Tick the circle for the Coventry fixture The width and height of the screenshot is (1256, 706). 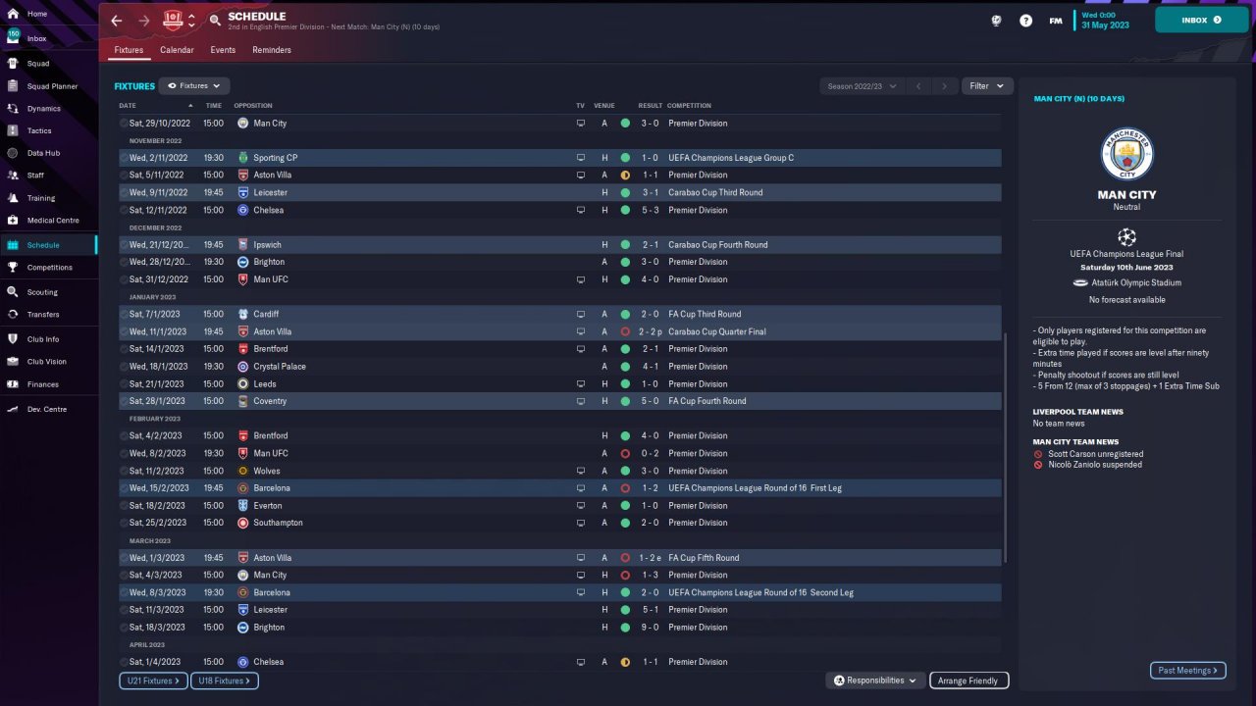tap(124, 401)
